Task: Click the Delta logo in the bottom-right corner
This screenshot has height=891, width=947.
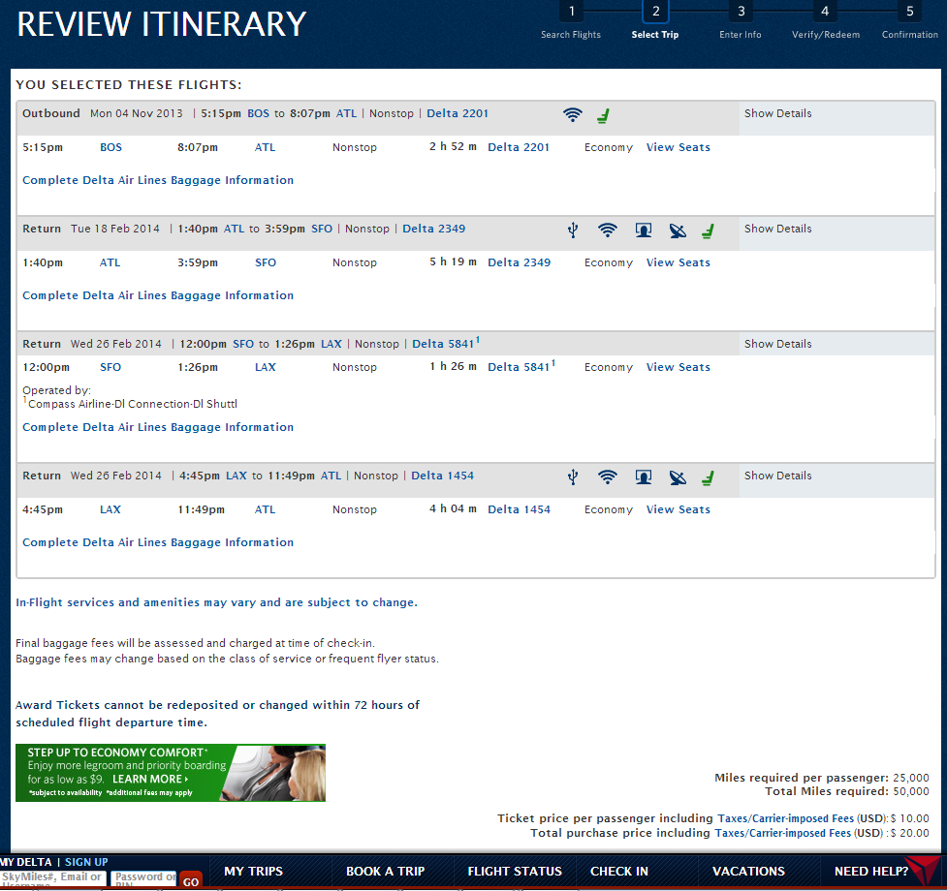Action: pyautogui.click(x=923, y=873)
